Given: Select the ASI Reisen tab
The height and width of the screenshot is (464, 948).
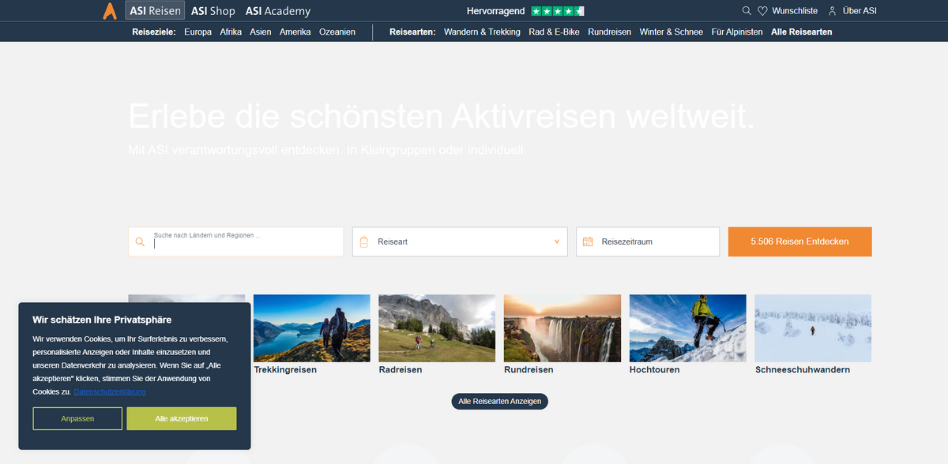Looking at the screenshot, I should click(x=155, y=11).
